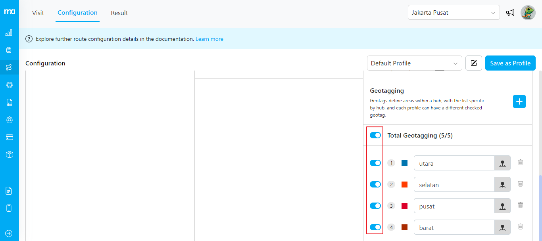The height and width of the screenshot is (241, 542).
Task: Click the Save as Profile button
Action: click(510, 63)
